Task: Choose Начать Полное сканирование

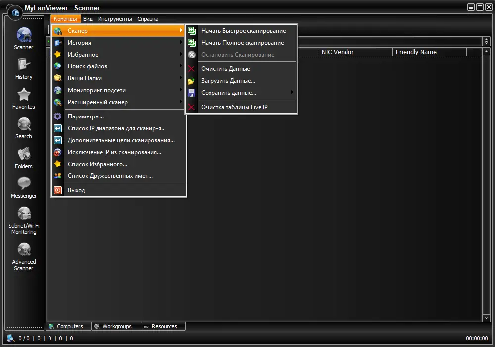Action: (x=241, y=43)
